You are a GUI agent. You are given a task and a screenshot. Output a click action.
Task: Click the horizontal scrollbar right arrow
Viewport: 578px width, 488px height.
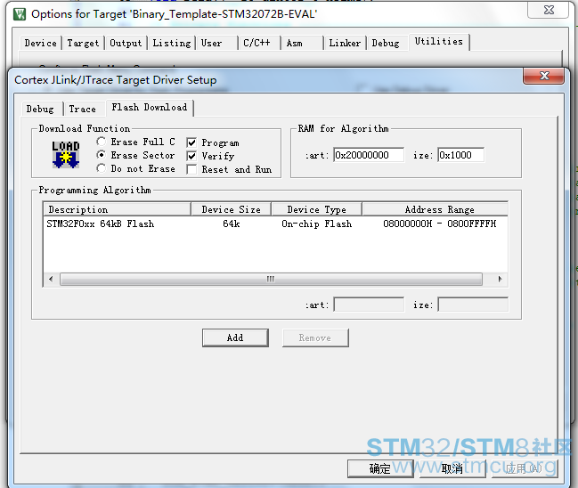[500, 279]
